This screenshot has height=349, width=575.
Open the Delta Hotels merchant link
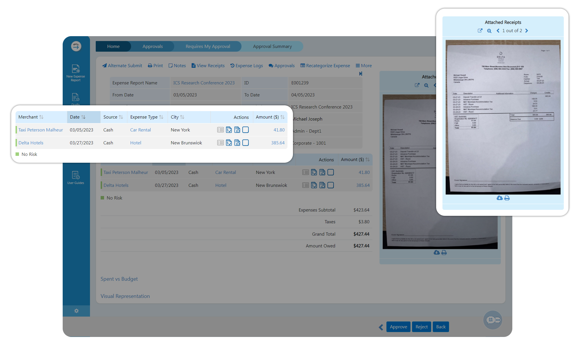[31, 143]
